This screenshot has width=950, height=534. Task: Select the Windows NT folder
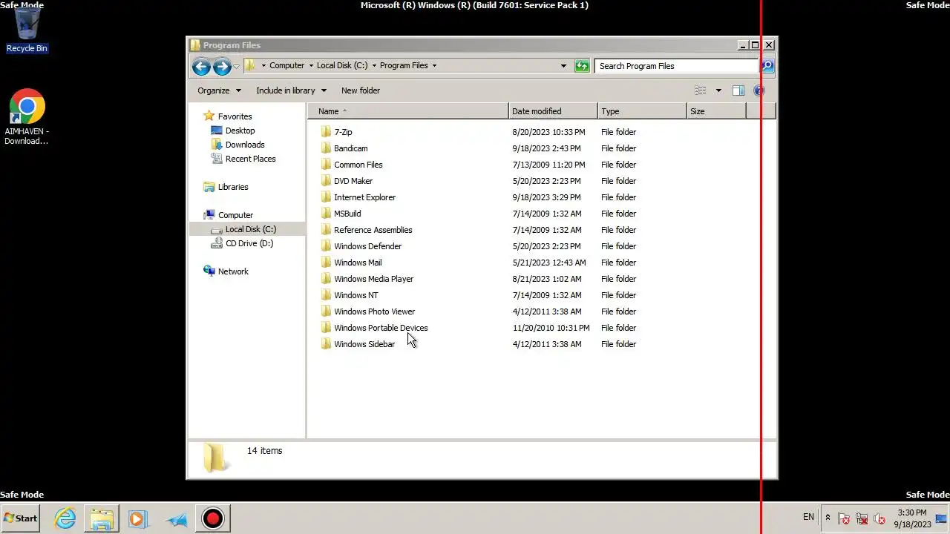pyautogui.click(x=356, y=295)
